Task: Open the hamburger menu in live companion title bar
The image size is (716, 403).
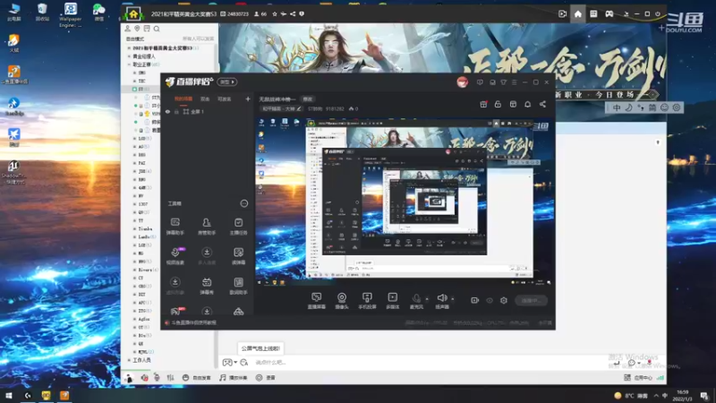Action: (514, 82)
